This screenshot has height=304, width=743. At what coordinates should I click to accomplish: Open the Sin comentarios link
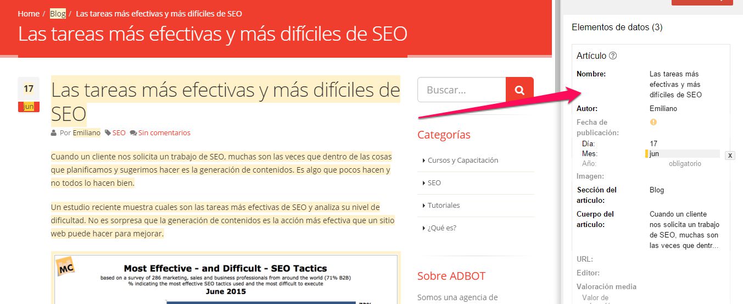[164, 133]
